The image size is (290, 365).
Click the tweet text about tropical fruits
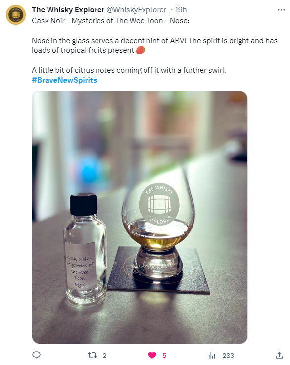coord(154,46)
